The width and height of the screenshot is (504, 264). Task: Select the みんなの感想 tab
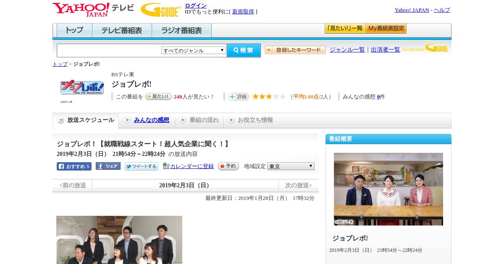click(147, 120)
